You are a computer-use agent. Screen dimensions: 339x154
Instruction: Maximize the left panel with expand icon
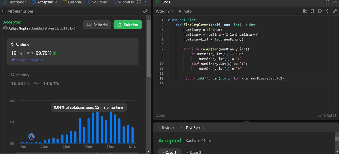click(138, 2)
